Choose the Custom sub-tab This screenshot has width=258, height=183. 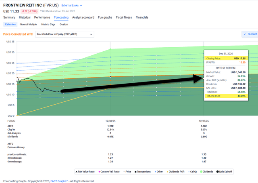tap(64, 24)
